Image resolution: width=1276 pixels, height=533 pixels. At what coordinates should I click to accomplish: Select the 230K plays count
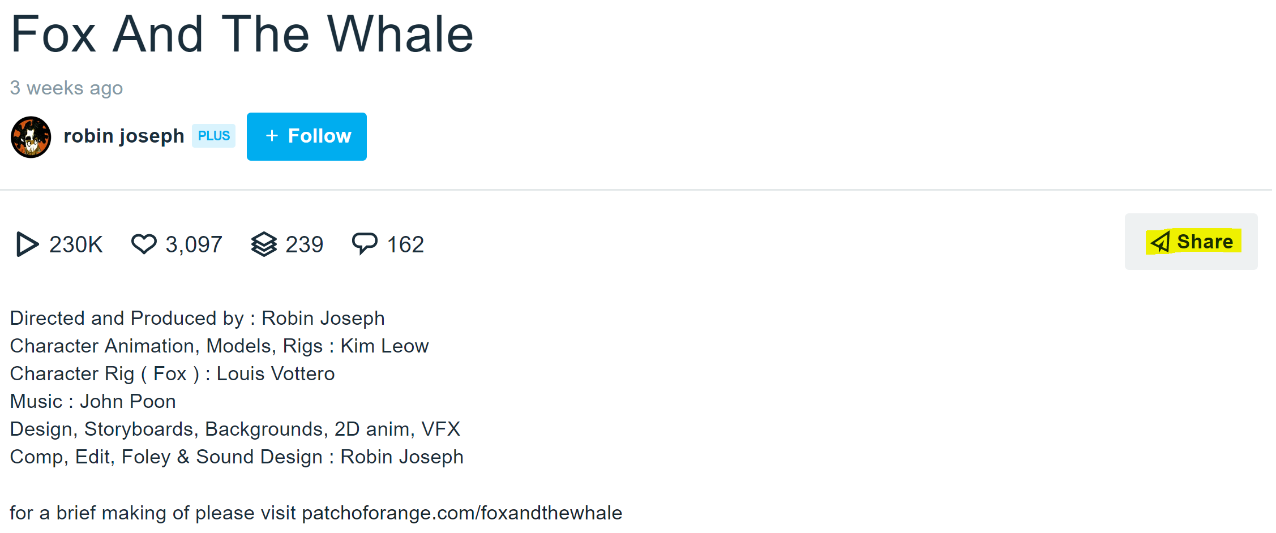76,244
